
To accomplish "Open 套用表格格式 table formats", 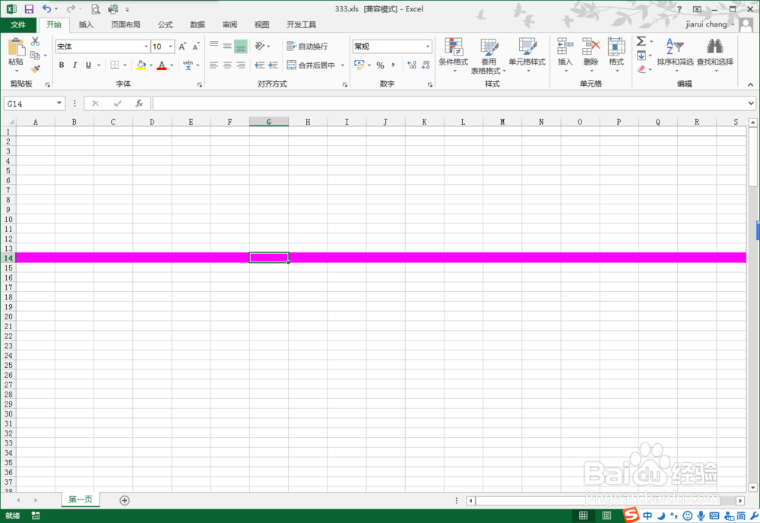I will [489, 55].
